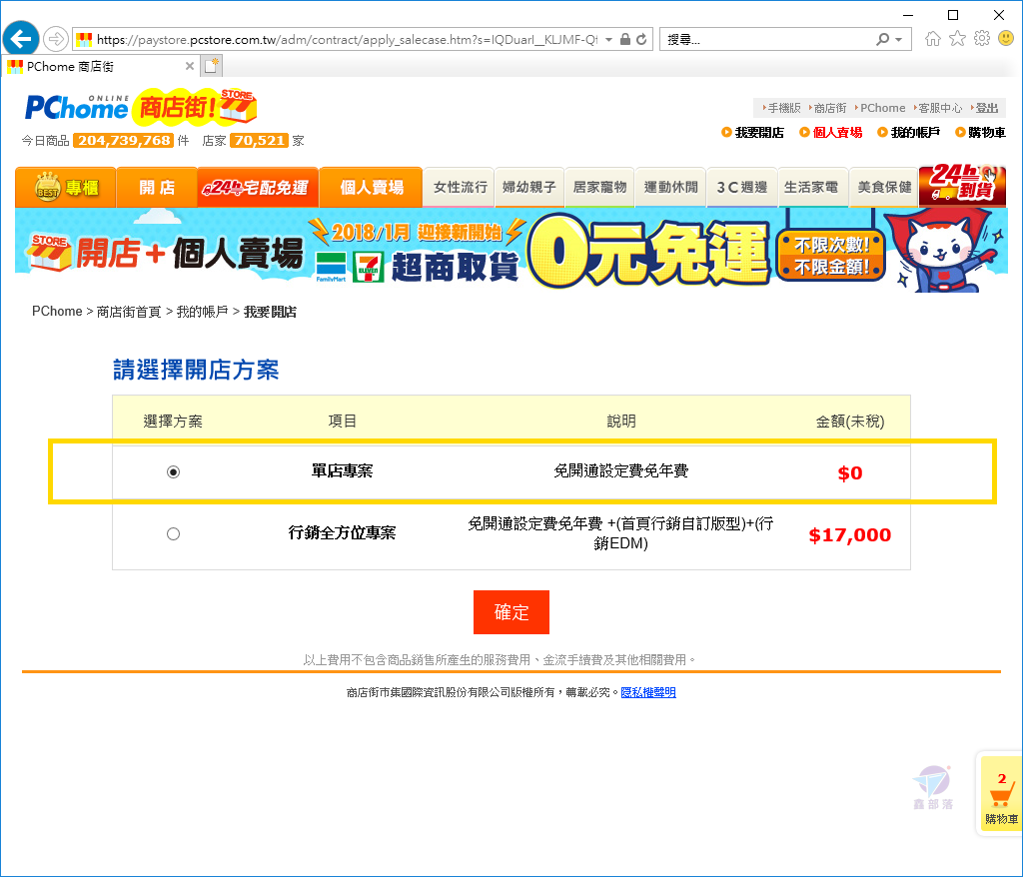The width and height of the screenshot is (1023, 877).
Task: Click the 24h到貨 icon
Action: tap(964, 185)
